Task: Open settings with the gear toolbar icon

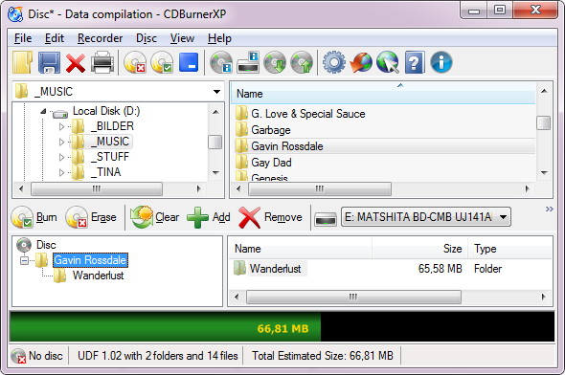Action: coord(334,62)
